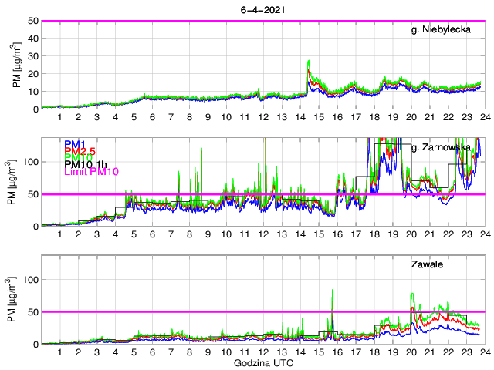Click hour 6 tick on middle plot axis
Image resolution: width=494 pixels, height=370 pixels.
[x=152, y=234]
